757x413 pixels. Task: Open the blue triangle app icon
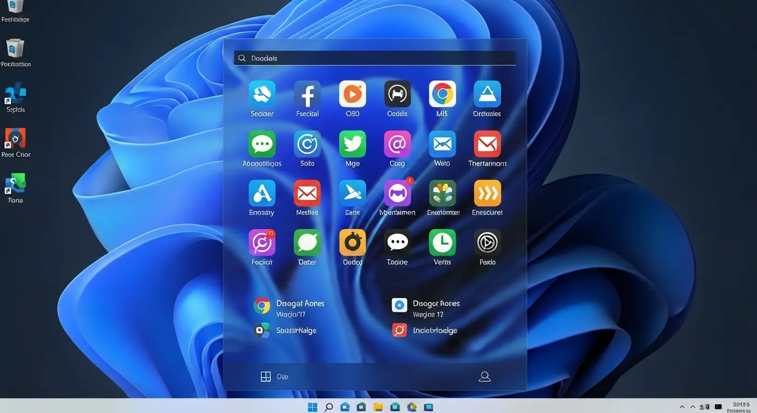click(487, 94)
